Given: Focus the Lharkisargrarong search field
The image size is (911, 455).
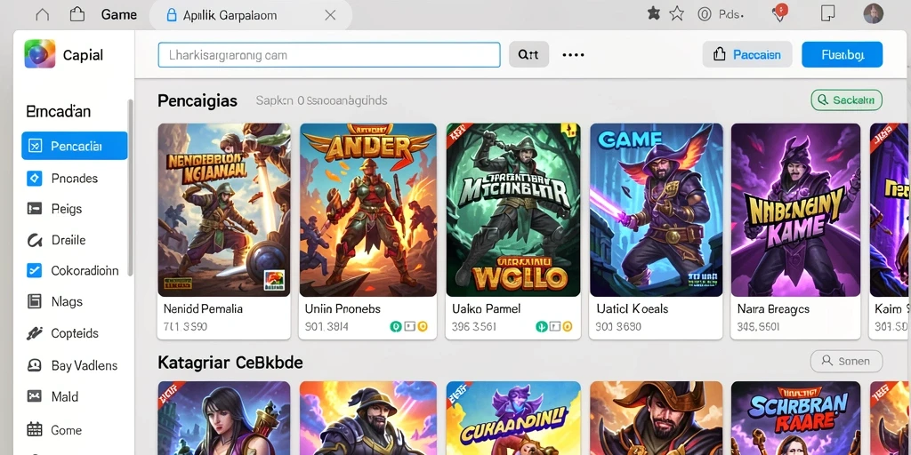Looking at the screenshot, I should (x=329, y=55).
